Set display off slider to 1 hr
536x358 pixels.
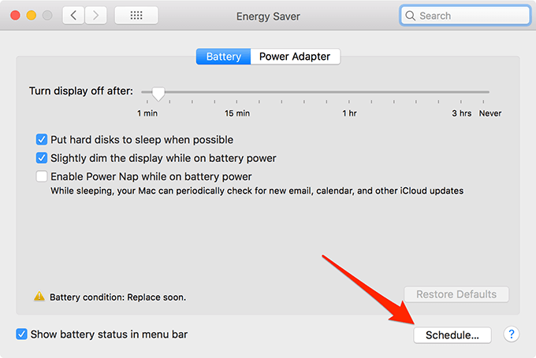pyautogui.click(x=349, y=93)
